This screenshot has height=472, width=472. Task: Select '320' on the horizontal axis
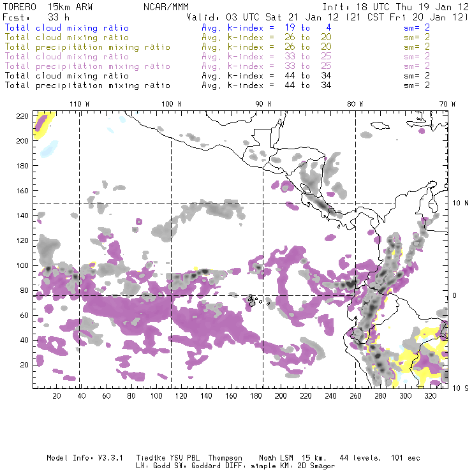click(430, 396)
